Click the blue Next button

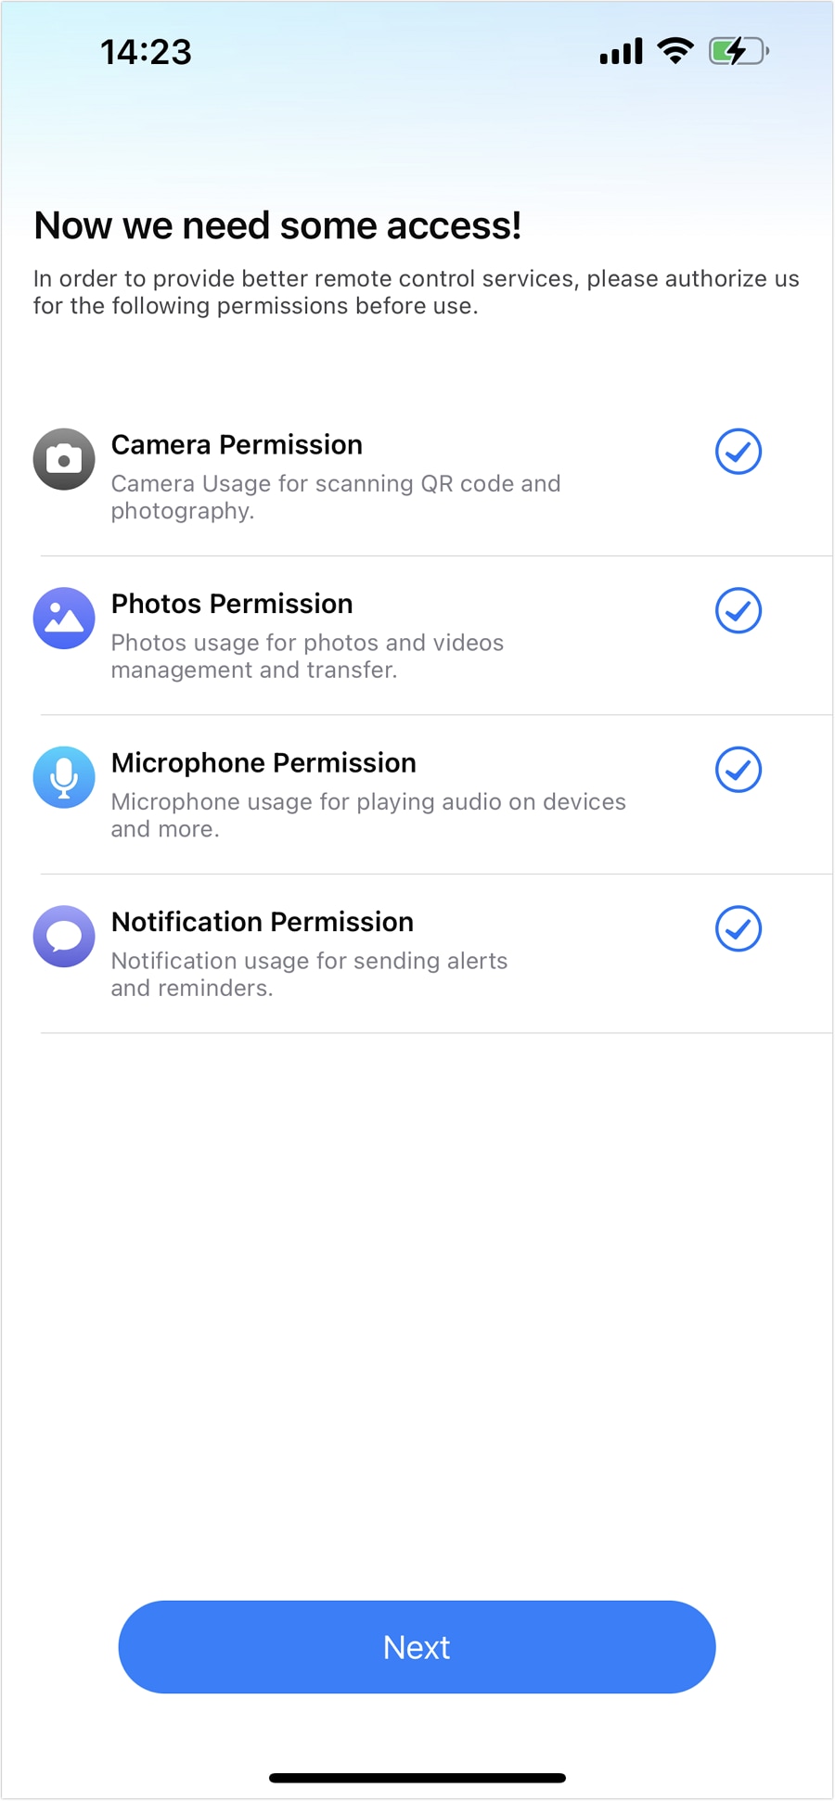coord(417,1647)
